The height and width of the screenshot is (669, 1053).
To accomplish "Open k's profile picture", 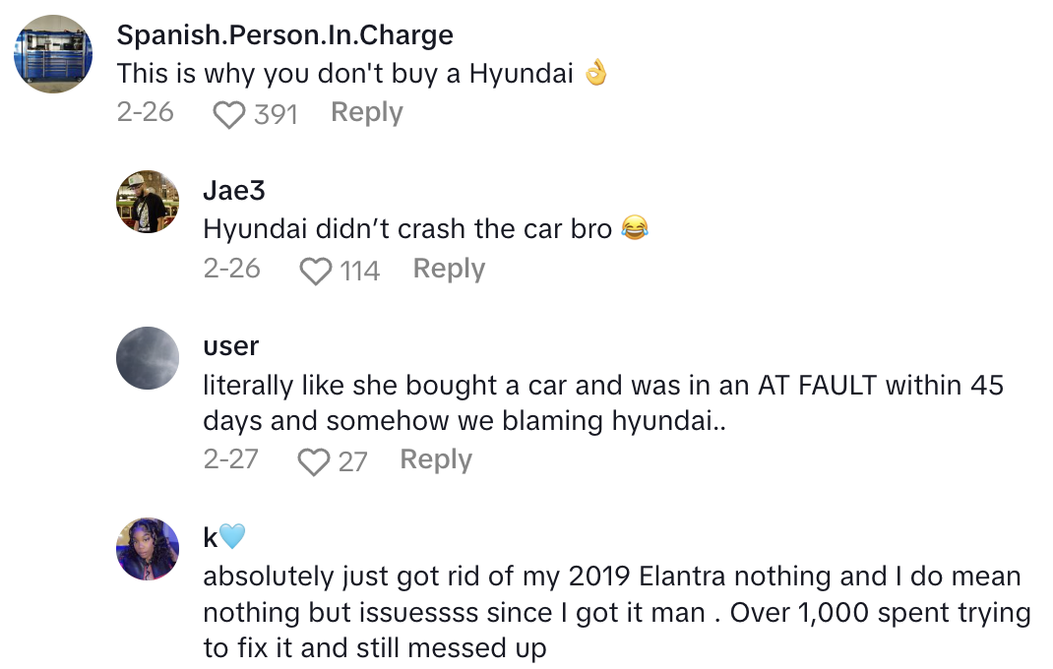I will pyautogui.click(x=148, y=549).
